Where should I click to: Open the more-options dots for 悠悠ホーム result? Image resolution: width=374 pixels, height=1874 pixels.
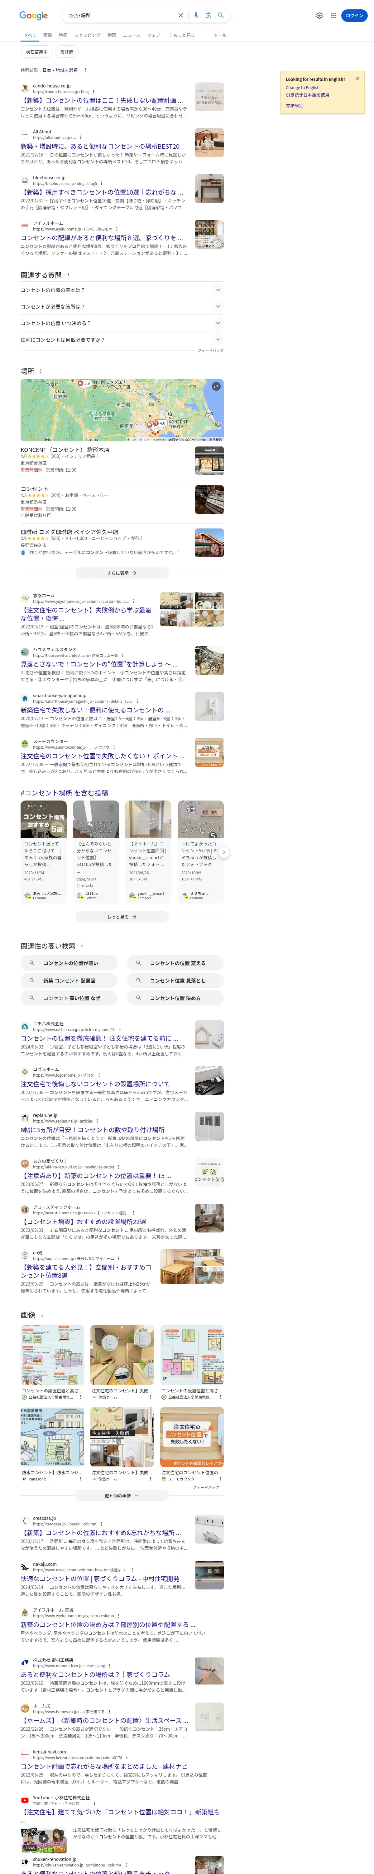coord(134,602)
